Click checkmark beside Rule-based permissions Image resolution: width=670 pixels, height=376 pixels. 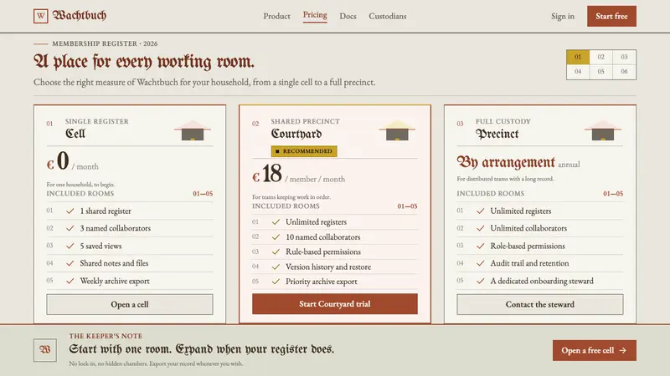coord(276,252)
